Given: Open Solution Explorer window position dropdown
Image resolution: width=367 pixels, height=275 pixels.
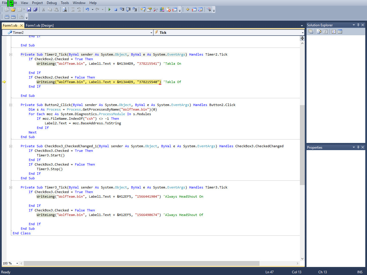Looking at the screenshot, I should (354, 25).
